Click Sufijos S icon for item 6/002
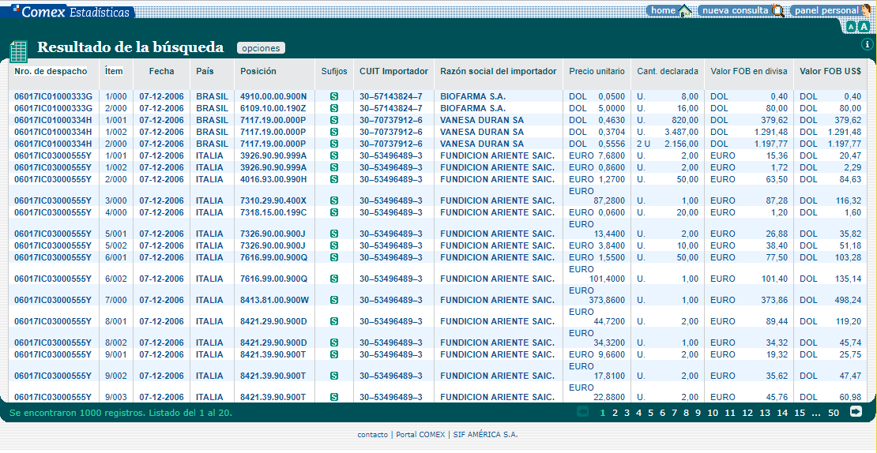Viewport: 877px width, 453px height. [334, 279]
